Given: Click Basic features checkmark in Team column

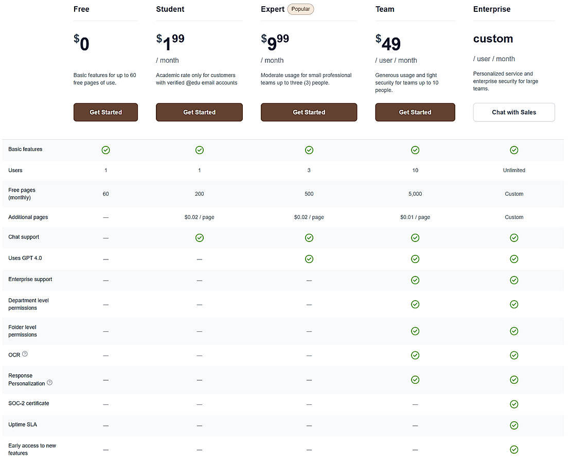Looking at the screenshot, I should (x=415, y=150).
